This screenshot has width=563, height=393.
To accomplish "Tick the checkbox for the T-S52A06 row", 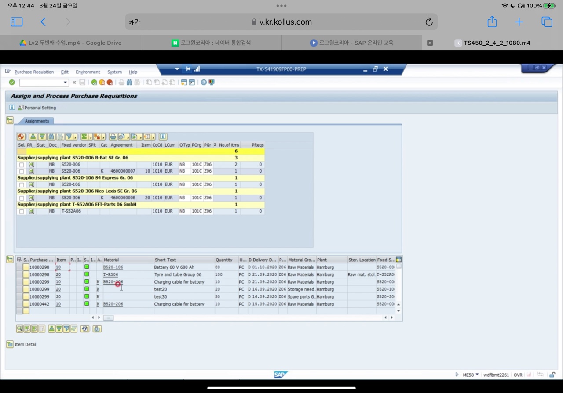I will coord(22,211).
